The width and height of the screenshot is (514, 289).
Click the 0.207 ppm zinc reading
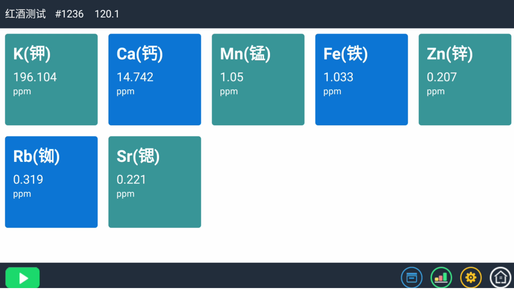click(442, 77)
